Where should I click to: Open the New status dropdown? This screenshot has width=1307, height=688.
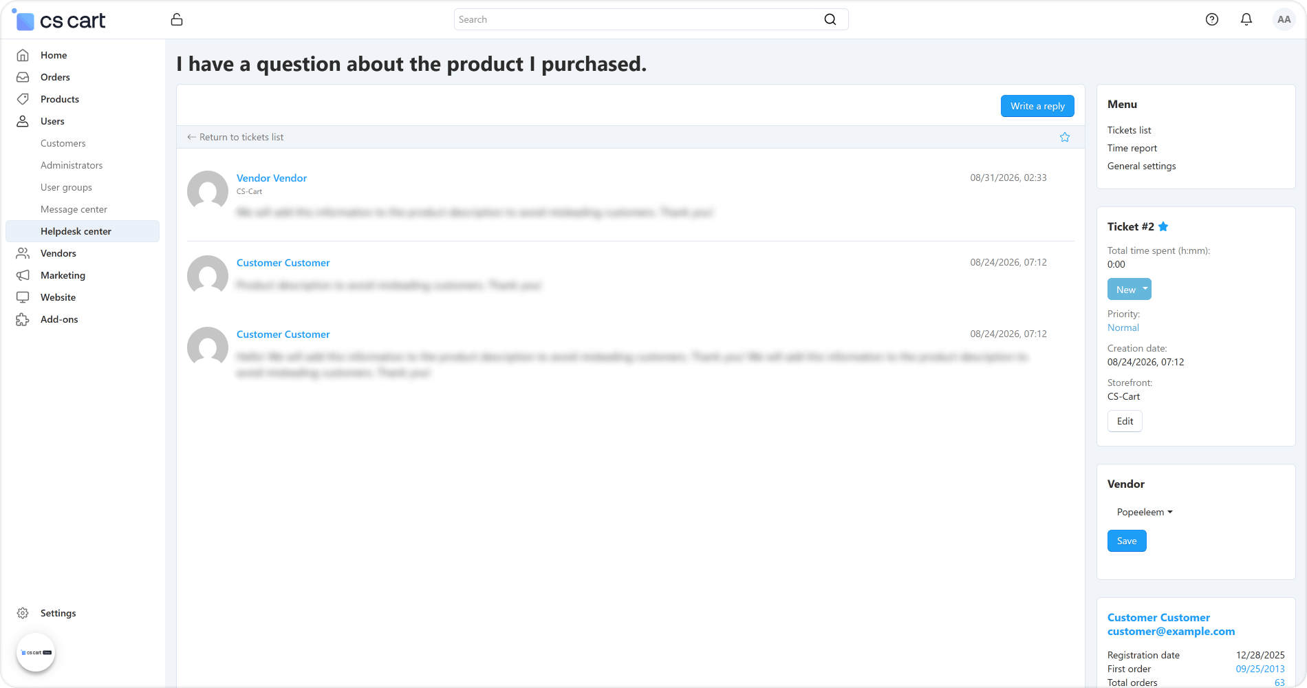tap(1129, 290)
